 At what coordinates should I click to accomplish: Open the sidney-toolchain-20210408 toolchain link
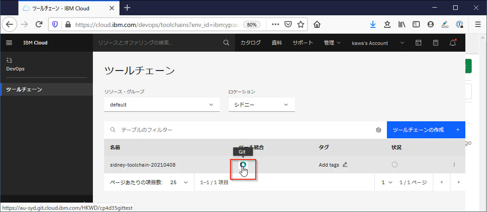pos(143,165)
